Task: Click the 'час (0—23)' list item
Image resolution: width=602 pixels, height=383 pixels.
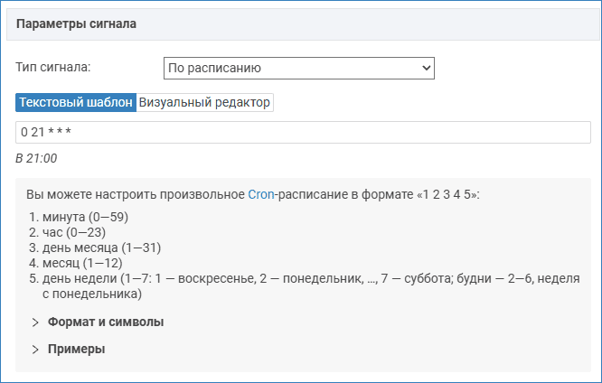Action: coord(74,232)
